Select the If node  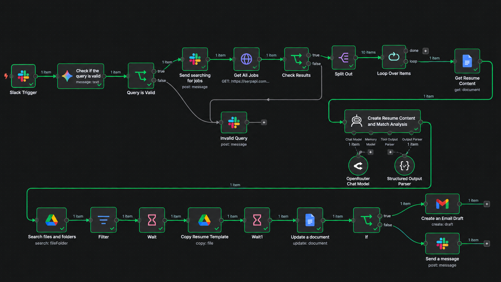366,220
